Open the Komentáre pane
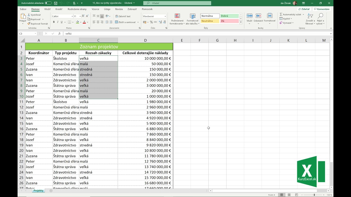 322,9
